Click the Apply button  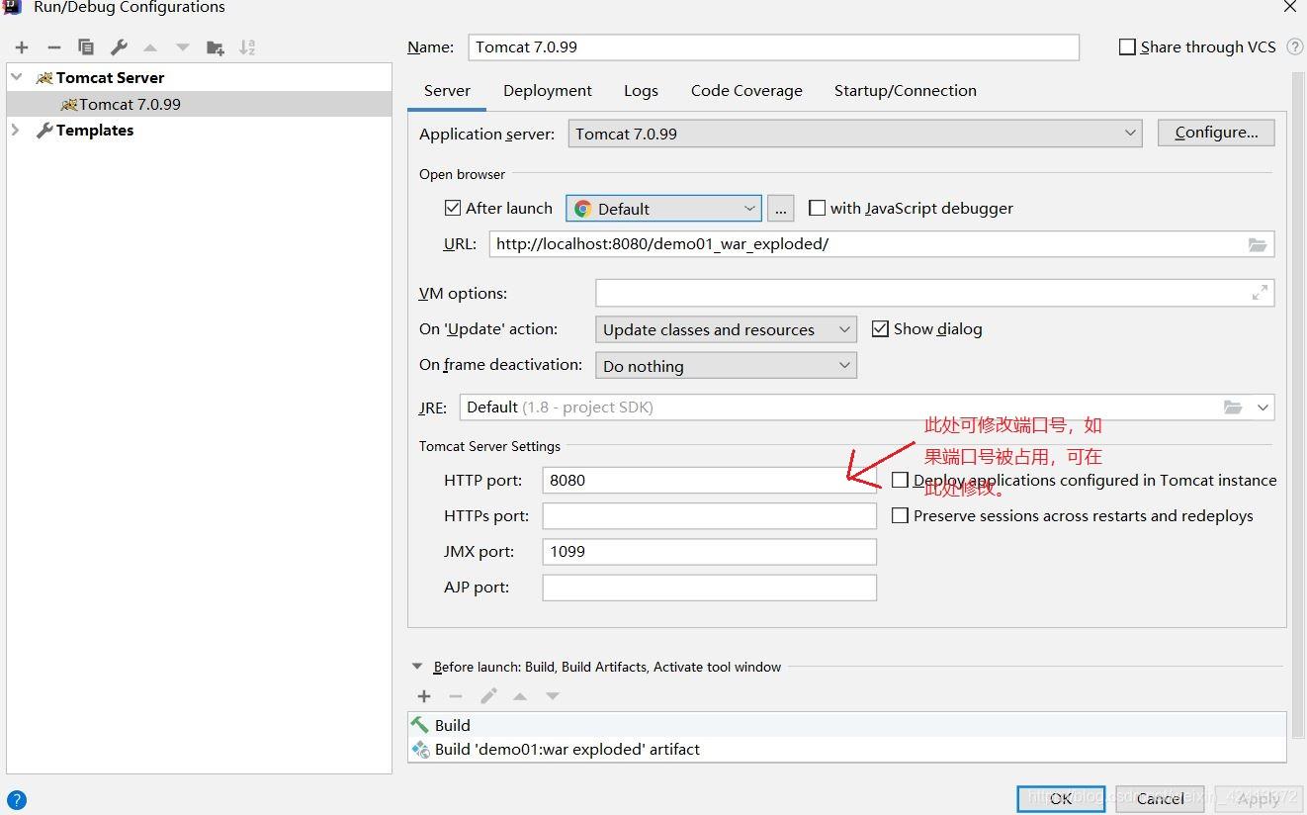[x=1258, y=798]
